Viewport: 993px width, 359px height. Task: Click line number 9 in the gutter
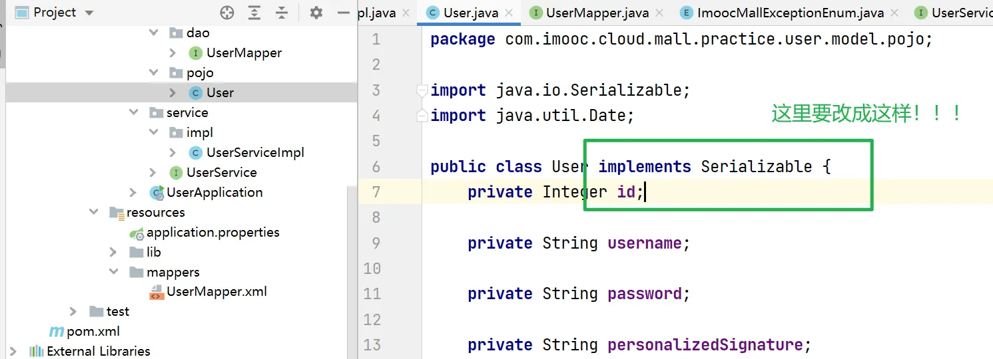[376, 243]
